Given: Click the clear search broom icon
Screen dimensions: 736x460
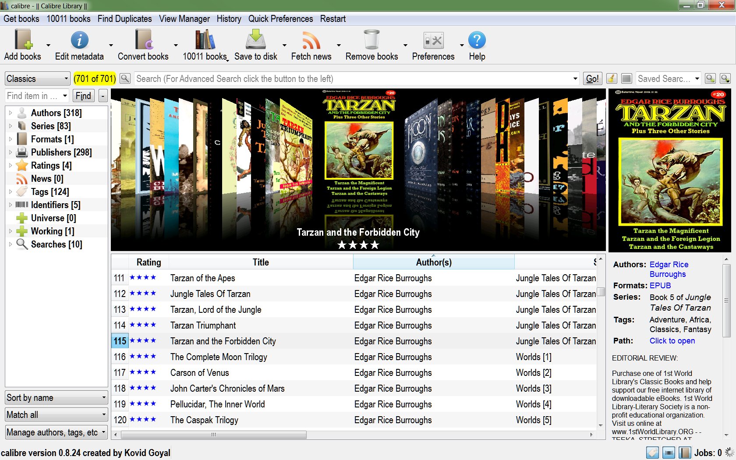Looking at the screenshot, I should 612,78.
